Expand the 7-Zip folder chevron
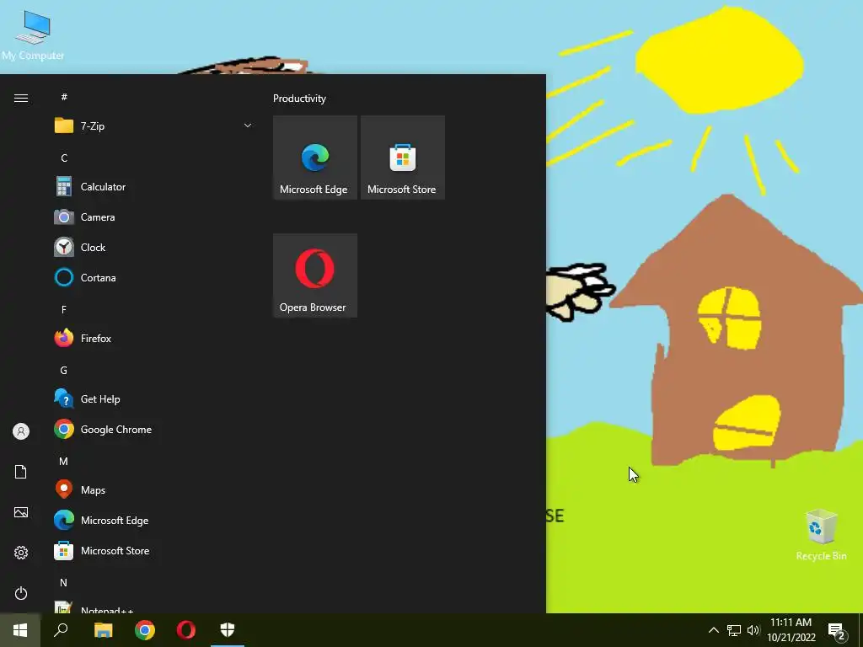The image size is (863, 647). 248,126
